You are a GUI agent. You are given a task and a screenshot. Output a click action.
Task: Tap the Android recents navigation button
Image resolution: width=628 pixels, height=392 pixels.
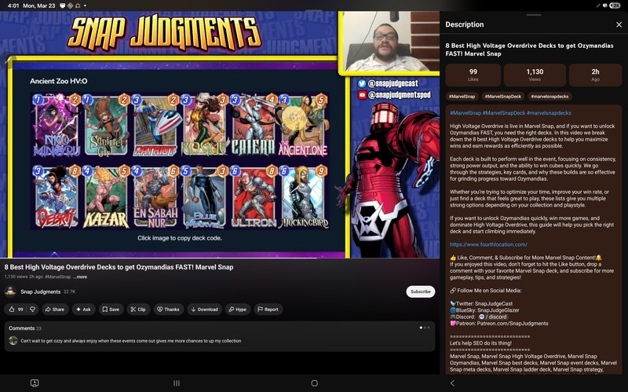click(176, 383)
